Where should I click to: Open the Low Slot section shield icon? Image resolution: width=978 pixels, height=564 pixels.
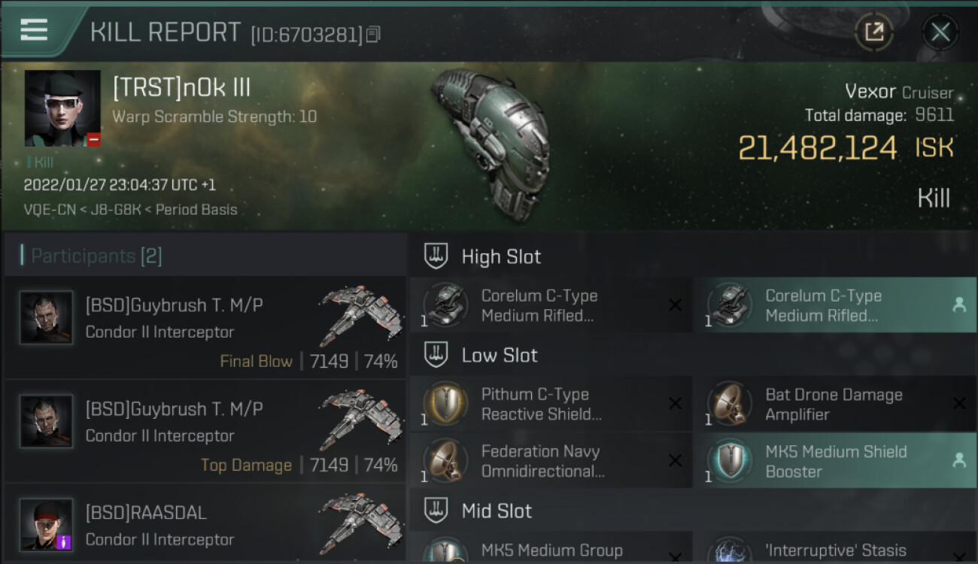pyautogui.click(x=436, y=355)
